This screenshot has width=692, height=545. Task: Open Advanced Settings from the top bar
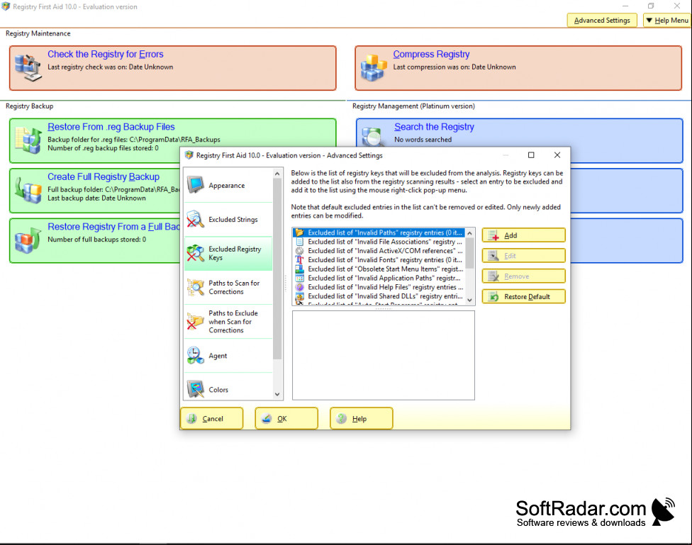click(x=602, y=21)
